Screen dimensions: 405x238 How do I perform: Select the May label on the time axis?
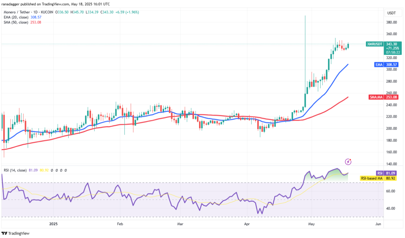click(x=311, y=224)
